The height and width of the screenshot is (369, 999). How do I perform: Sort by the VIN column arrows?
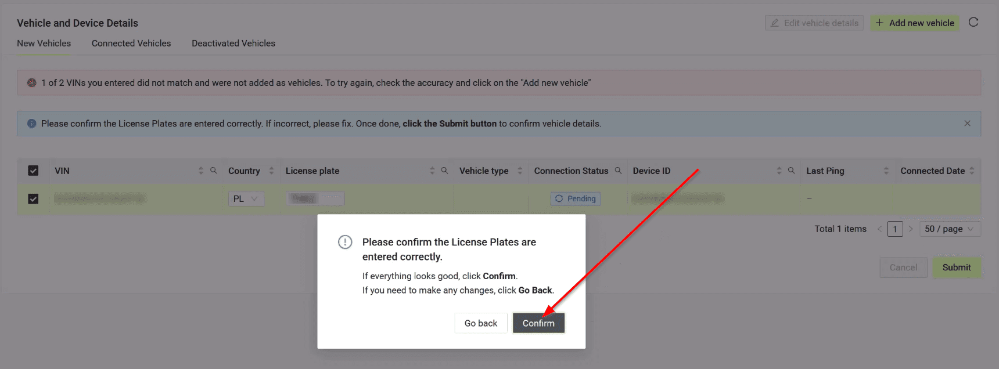pyautogui.click(x=201, y=171)
